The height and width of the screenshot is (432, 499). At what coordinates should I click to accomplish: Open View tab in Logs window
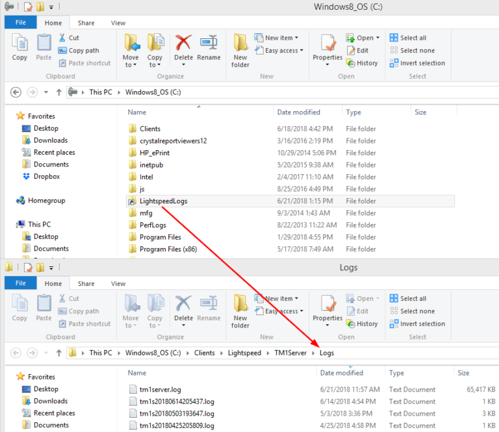(118, 283)
